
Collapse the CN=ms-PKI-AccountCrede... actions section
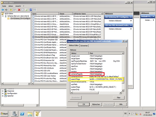coord(131,25)
